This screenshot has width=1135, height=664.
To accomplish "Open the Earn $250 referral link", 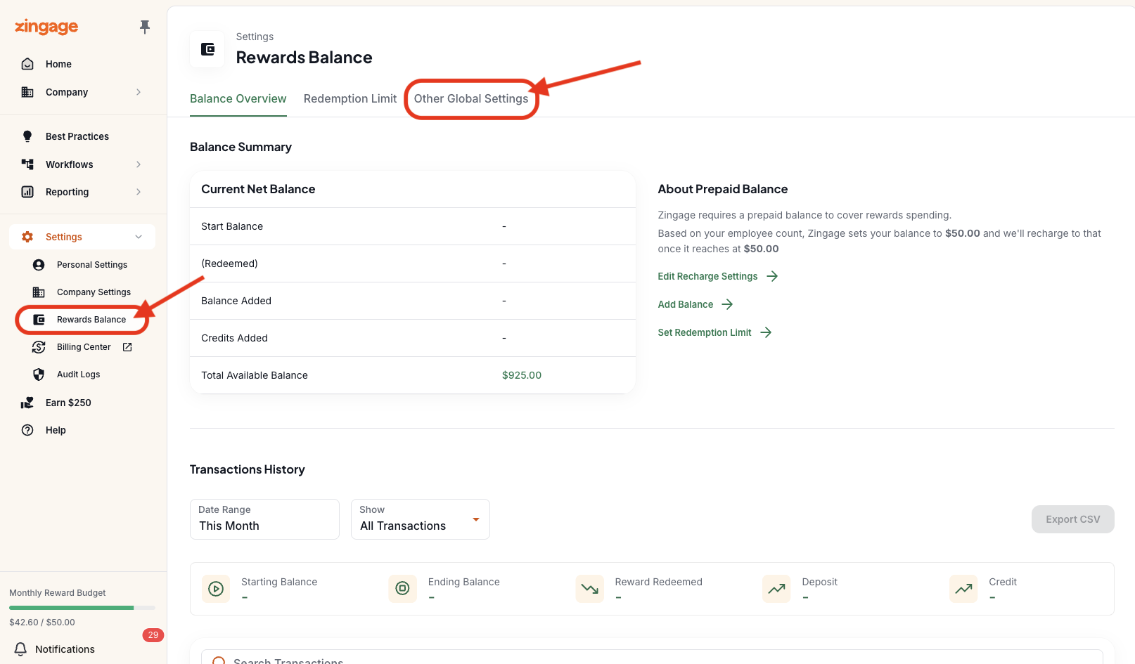I will [68, 403].
